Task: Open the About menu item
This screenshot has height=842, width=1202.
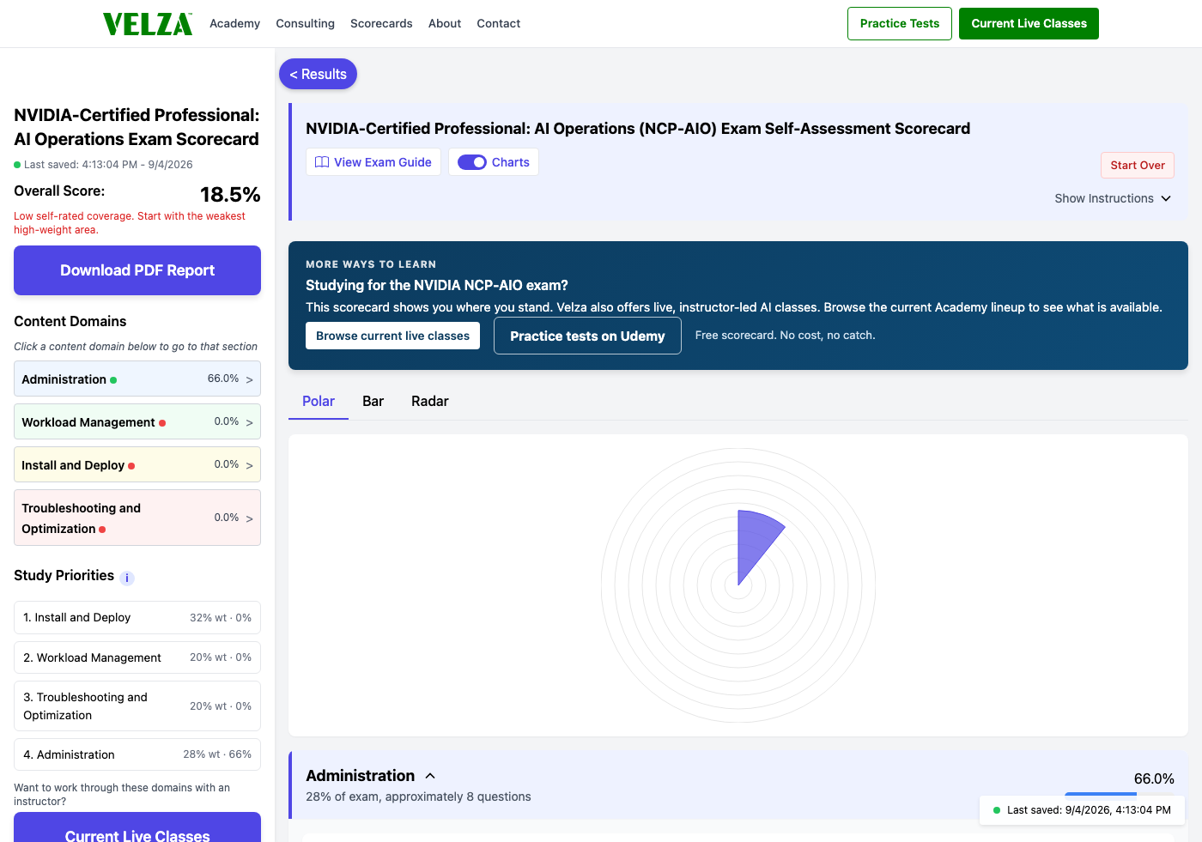Action: point(445,23)
